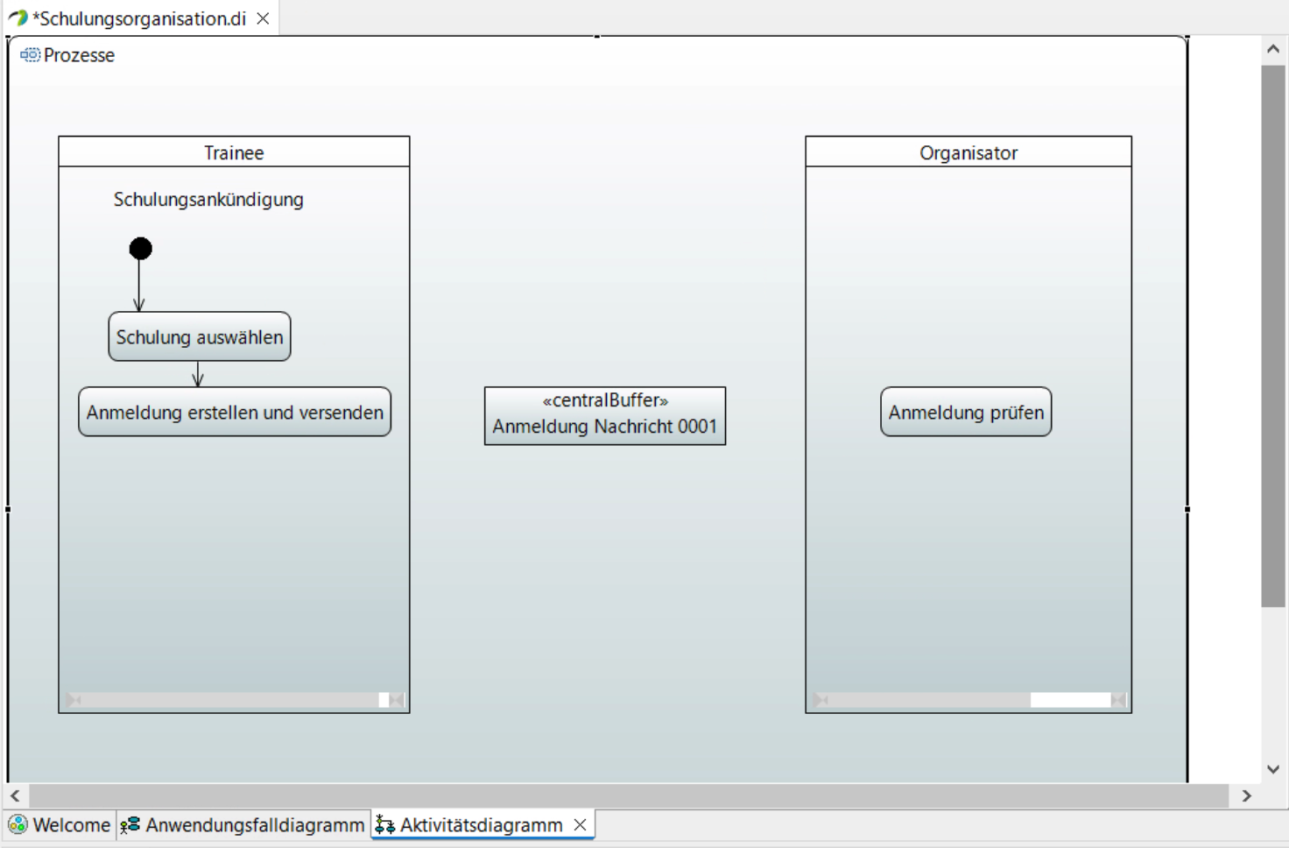Click Organisator partition scrollbar left arrow
This screenshot has width=1289, height=848.
point(821,700)
